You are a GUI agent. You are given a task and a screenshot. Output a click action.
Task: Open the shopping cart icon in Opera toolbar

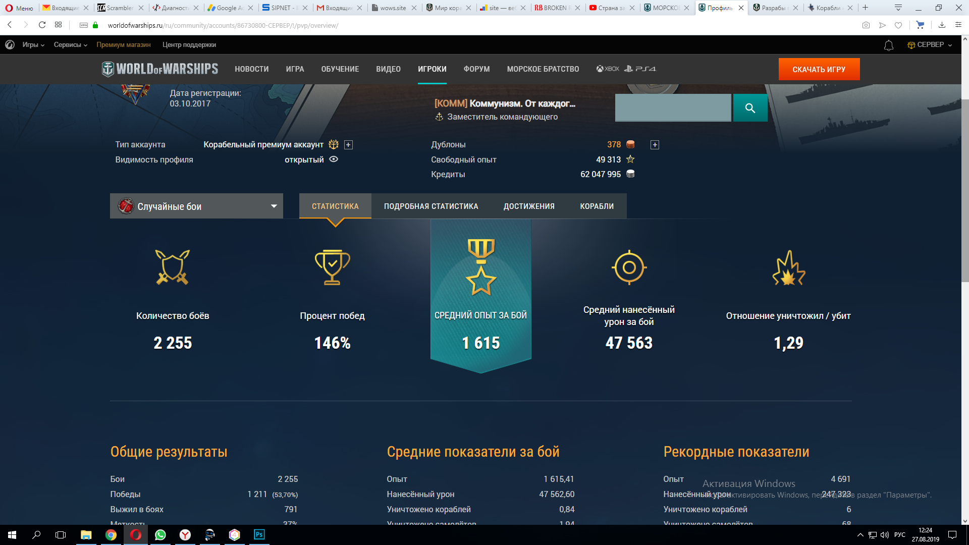pyautogui.click(x=920, y=25)
